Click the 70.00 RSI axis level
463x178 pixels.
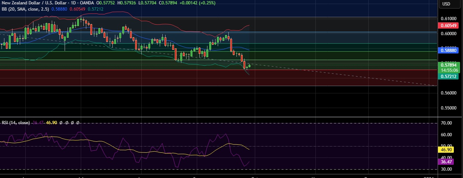[446, 123]
